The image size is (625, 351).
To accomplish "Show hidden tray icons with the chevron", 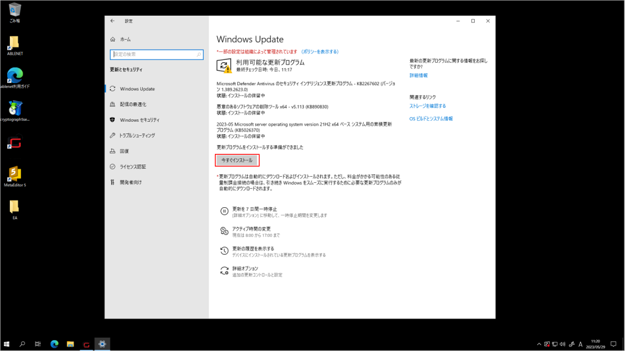I will click(x=539, y=344).
